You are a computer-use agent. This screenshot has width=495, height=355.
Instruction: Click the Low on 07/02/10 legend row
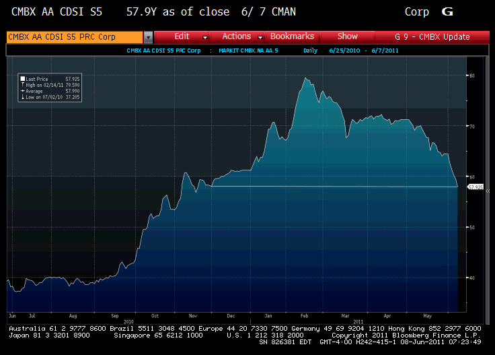tap(50, 97)
